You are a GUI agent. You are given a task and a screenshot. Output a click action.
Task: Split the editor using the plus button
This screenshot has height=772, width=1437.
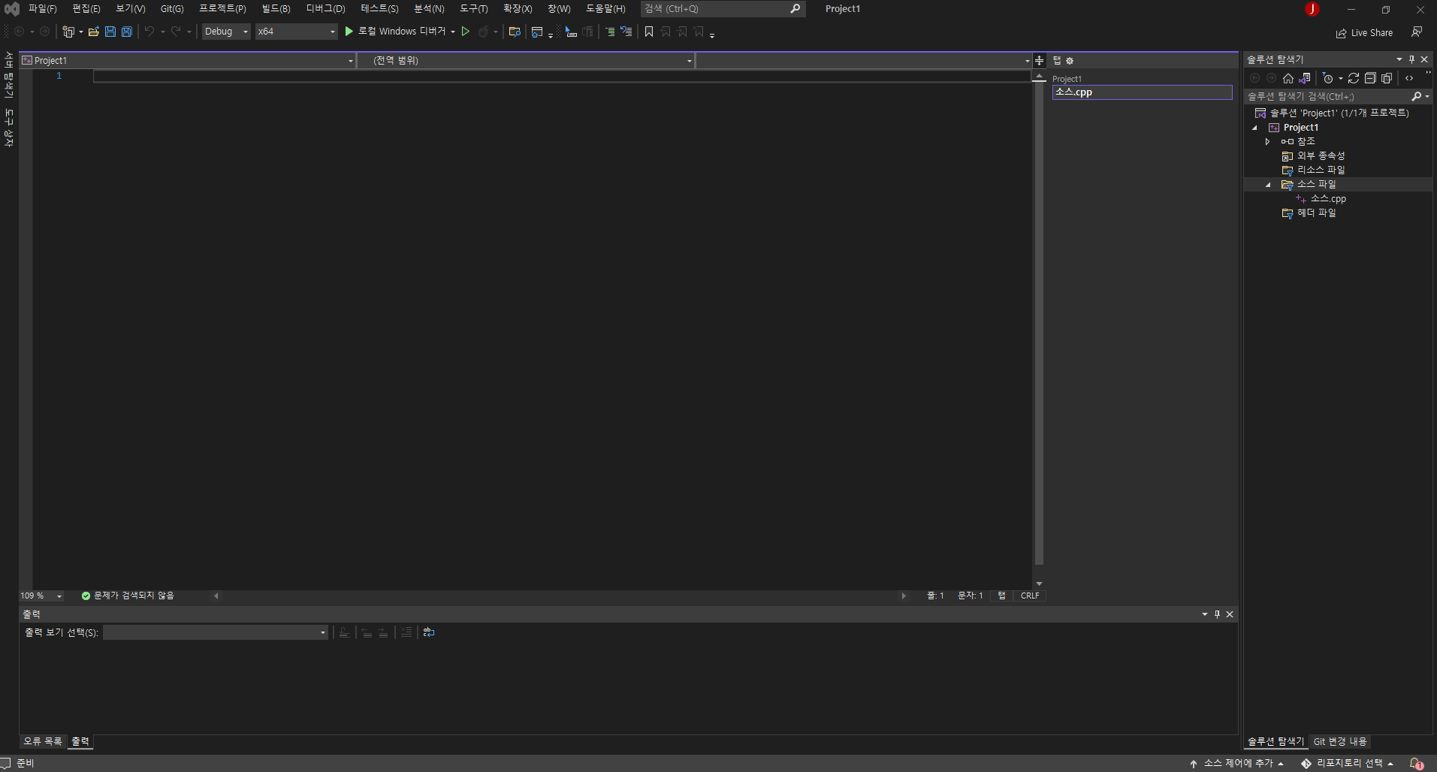pyautogui.click(x=1039, y=60)
